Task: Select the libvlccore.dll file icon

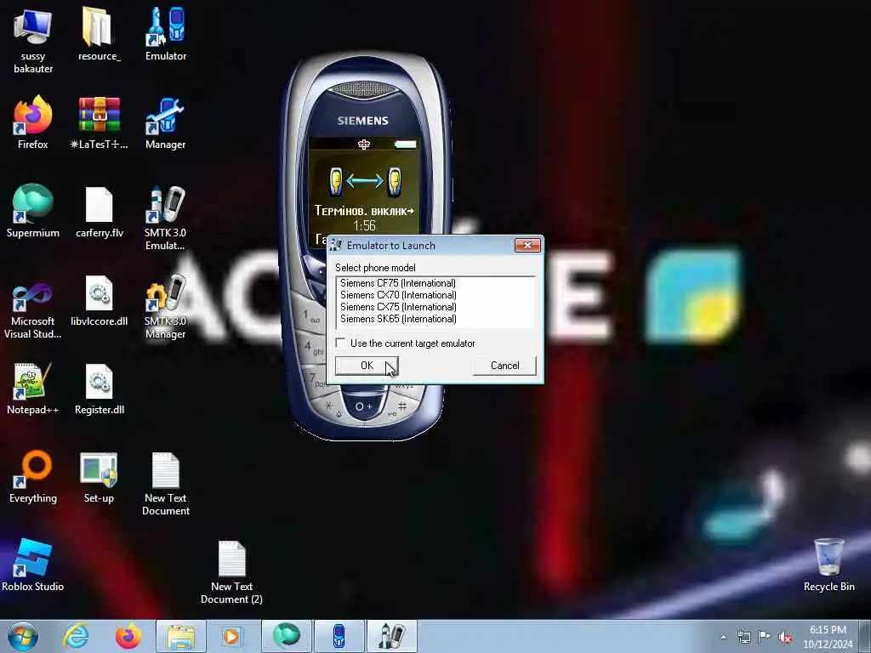Action: (x=99, y=299)
